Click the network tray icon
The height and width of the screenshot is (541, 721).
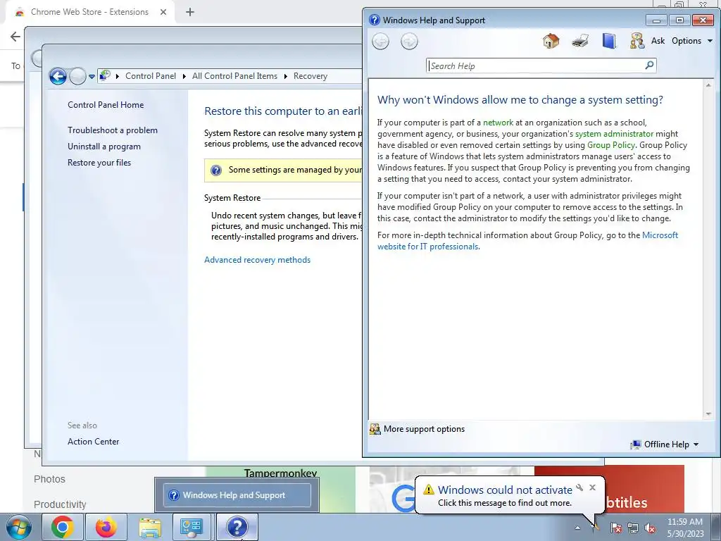(633, 528)
